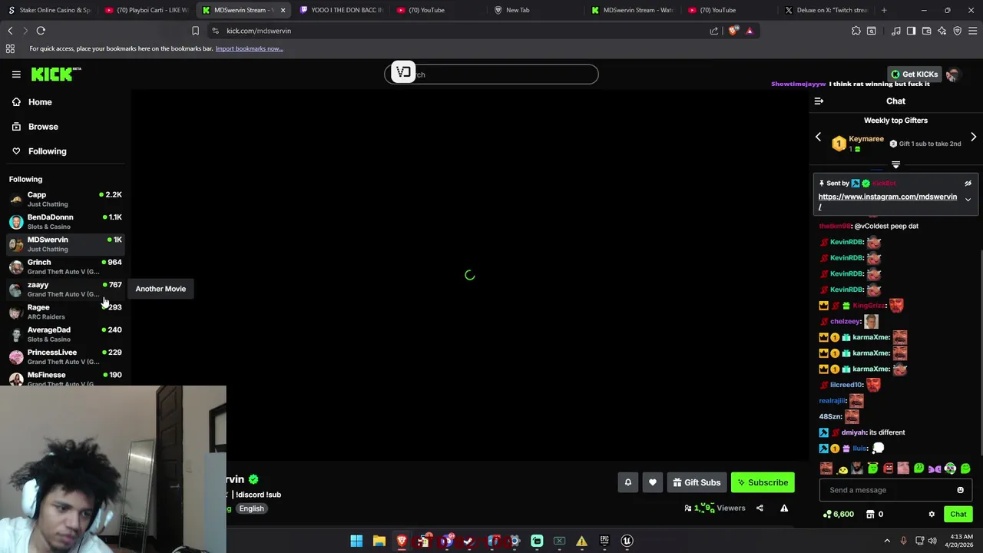Expand the weekly top gifters leaderboard

point(895,164)
